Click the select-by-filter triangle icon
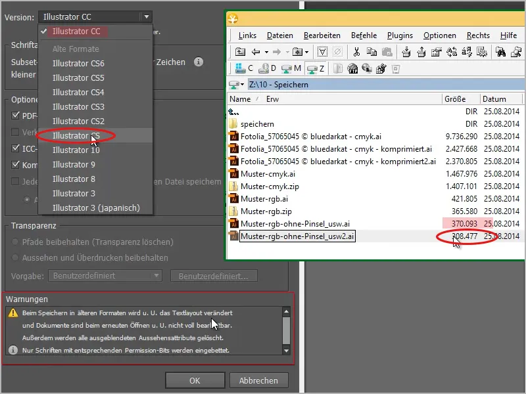 coord(322,52)
